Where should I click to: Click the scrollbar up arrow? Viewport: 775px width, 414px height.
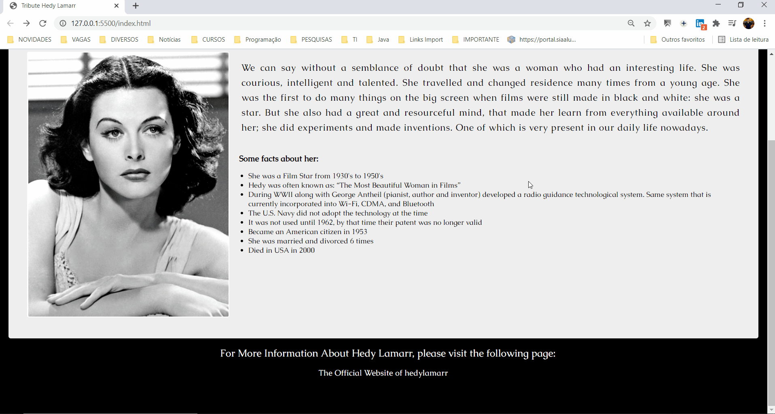(771, 54)
